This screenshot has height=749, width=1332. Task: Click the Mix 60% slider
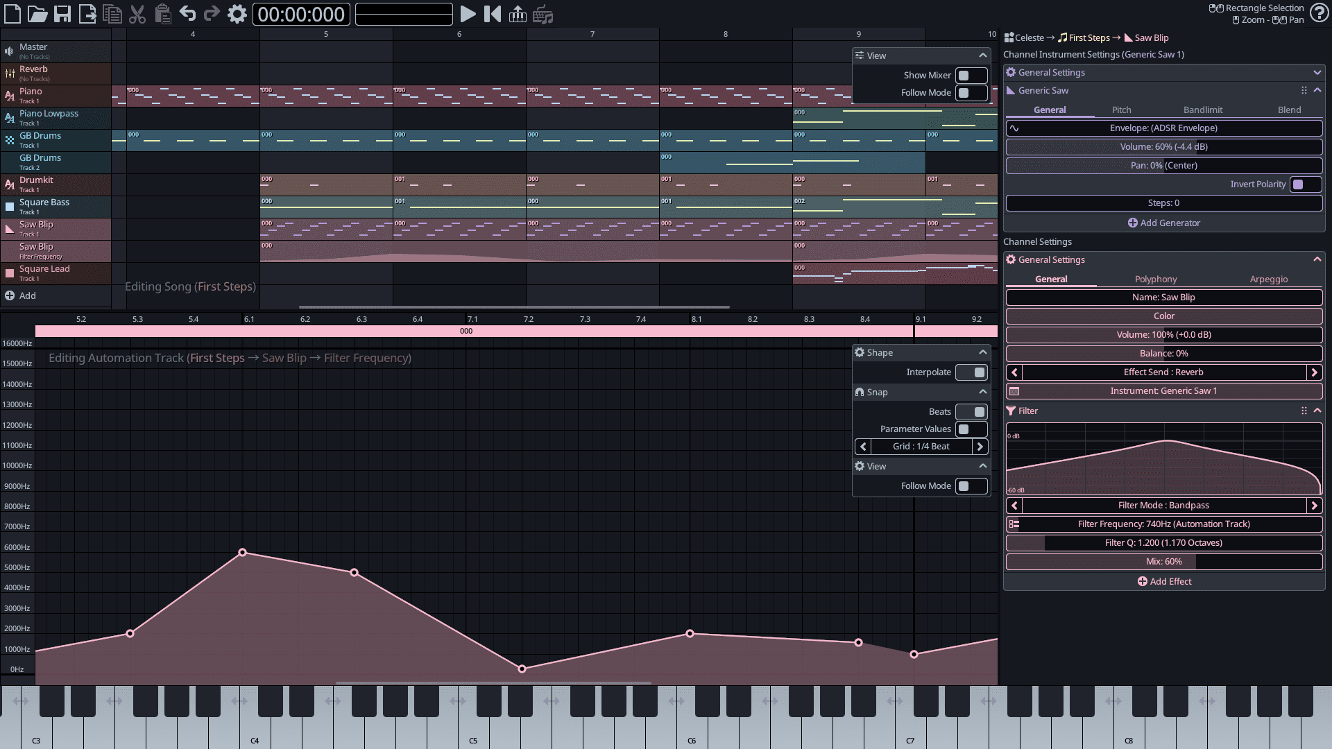click(1164, 562)
